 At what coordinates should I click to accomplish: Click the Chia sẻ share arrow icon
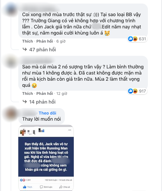tap(61, 187)
